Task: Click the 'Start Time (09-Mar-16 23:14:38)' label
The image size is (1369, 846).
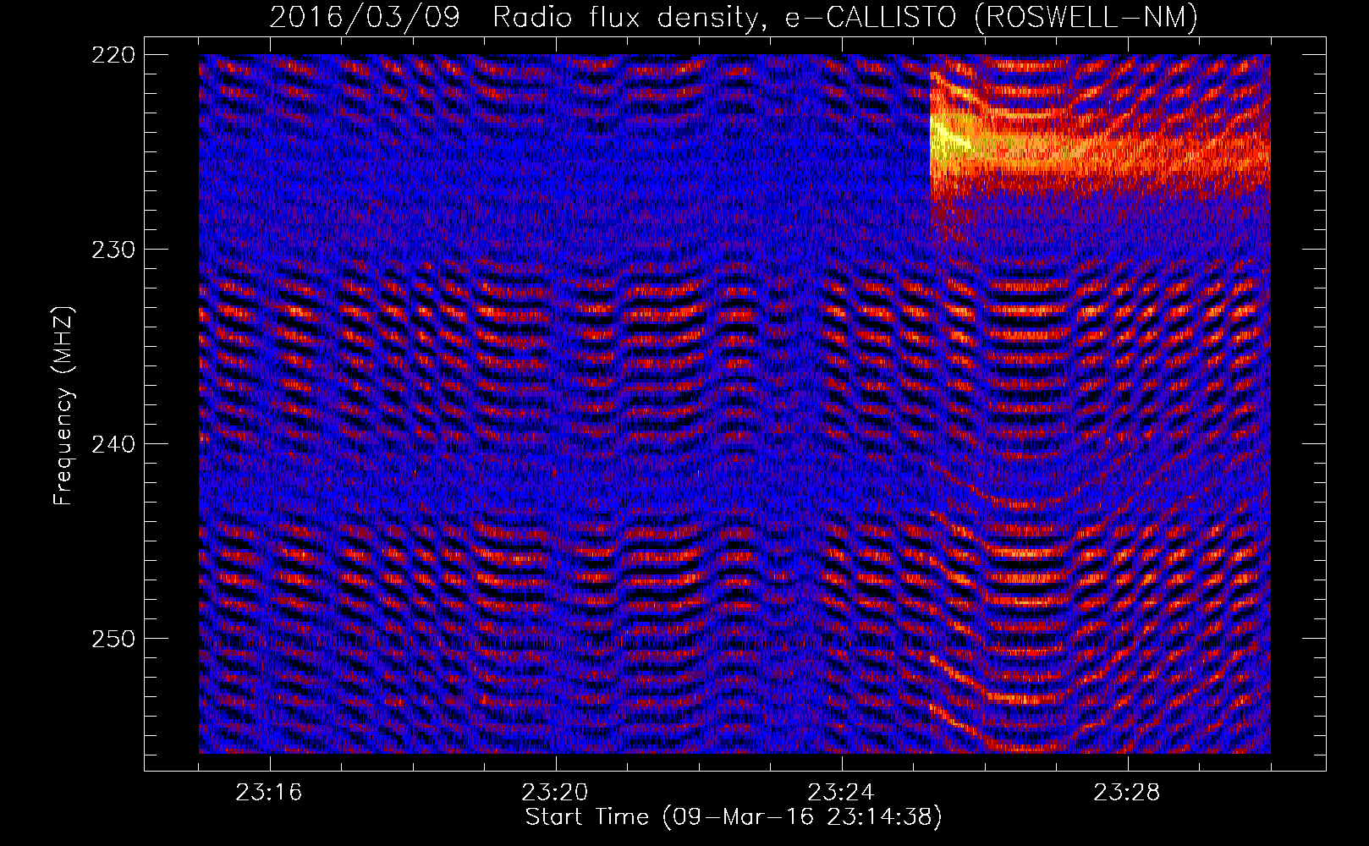Action: point(734,817)
